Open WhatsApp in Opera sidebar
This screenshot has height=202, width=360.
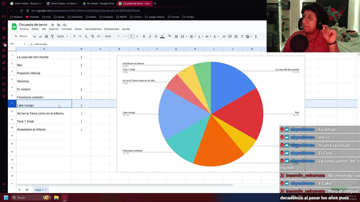4,50
